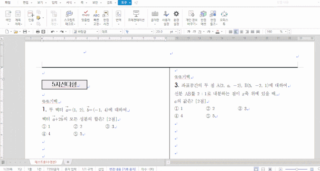Open the 글자판 keyboard layout tool
320x171 pixels.
[x=155, y=18]
